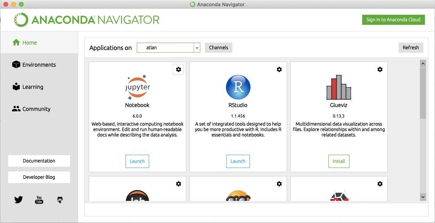The image size is (435, 223).
Task: Click the Glueviz histogram logo
Action: 339,87
